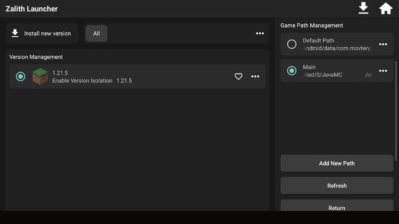Favorite version 1.21.5 with heart icon
The height and width of the screenshot is (224, 399).
238,77
